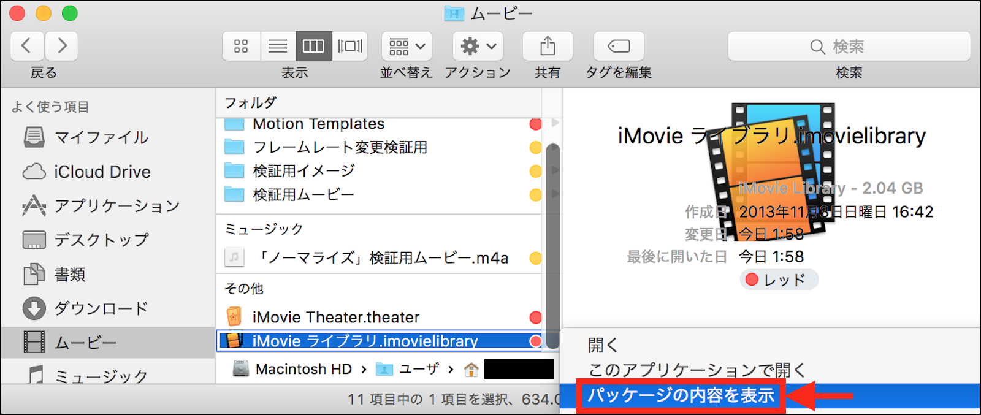The height and width of the screenshot is (415, 981).
Task: Select ダウンロード in the sidebar
Action: tap(101, 308)
